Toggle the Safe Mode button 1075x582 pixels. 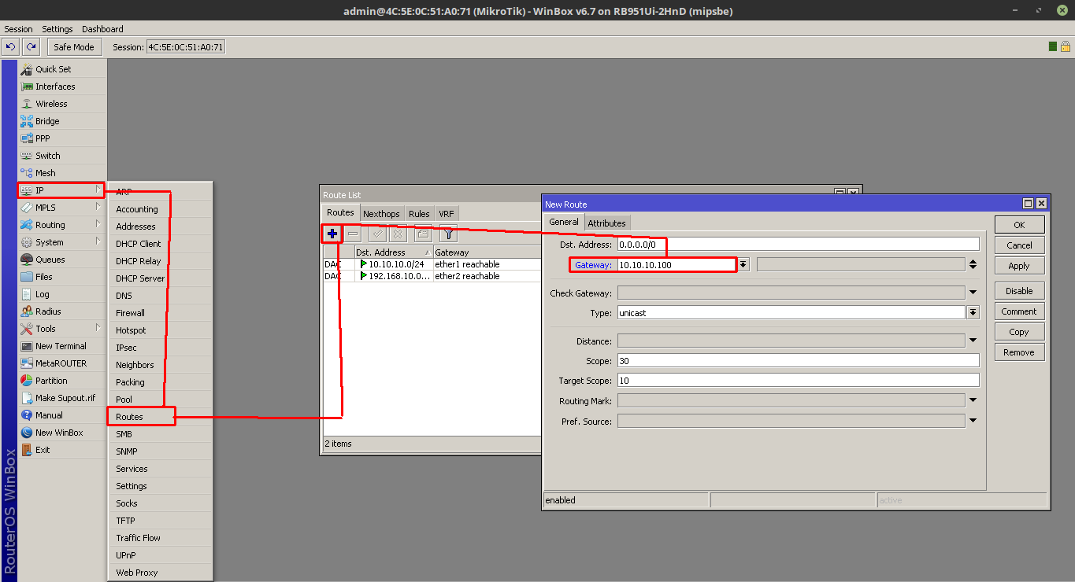(74, 47)
